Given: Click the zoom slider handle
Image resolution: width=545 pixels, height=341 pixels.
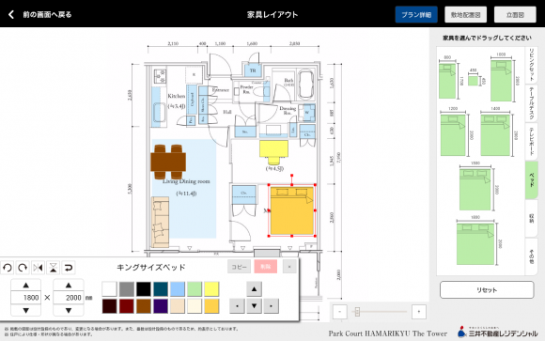Looking at the screenshot, I should coord(357,312).
